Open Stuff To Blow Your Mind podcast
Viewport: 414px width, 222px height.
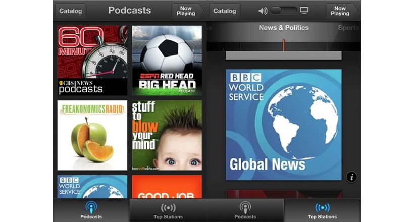coord(167,135)
